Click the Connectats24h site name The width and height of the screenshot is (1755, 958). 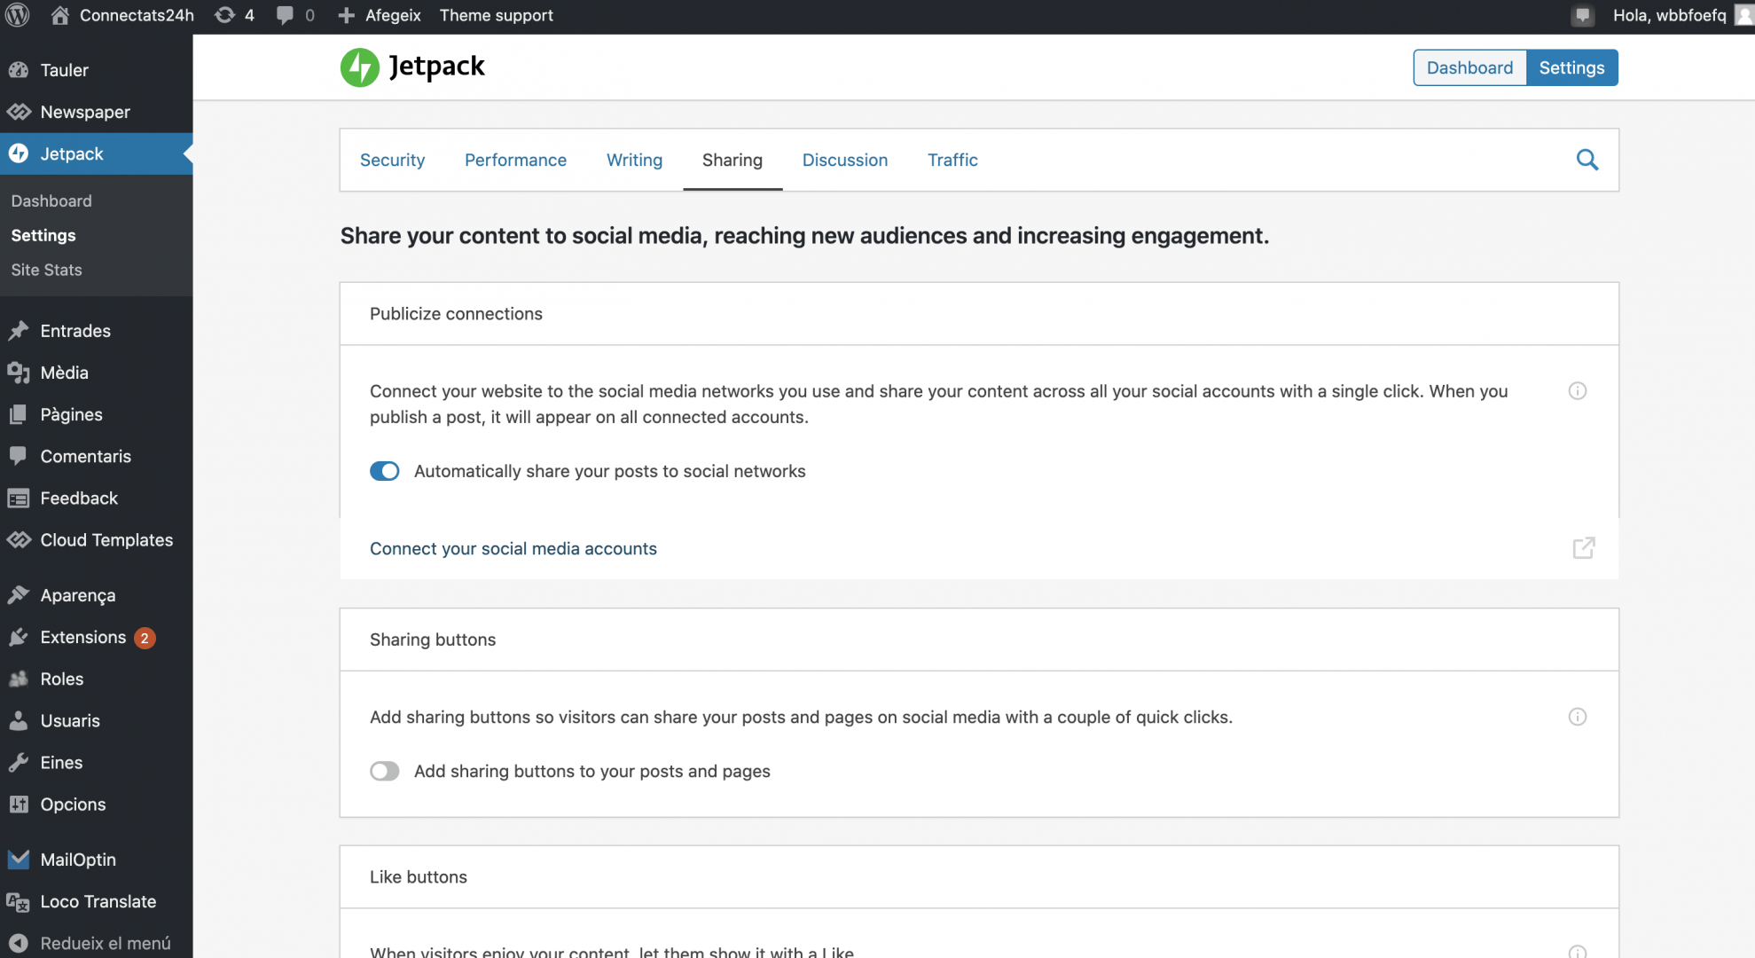(137, 15)
